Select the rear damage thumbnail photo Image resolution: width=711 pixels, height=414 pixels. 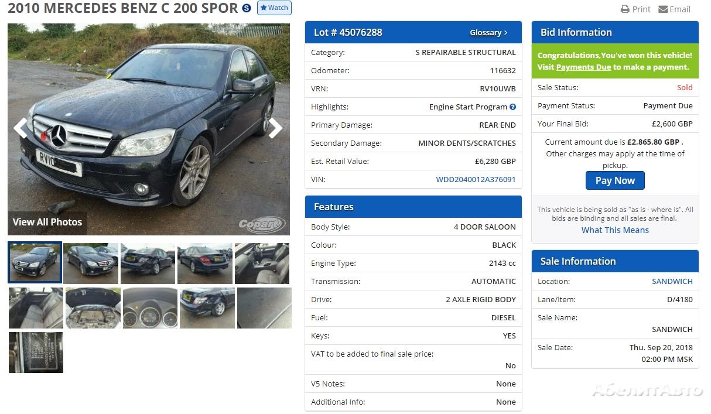148,264
